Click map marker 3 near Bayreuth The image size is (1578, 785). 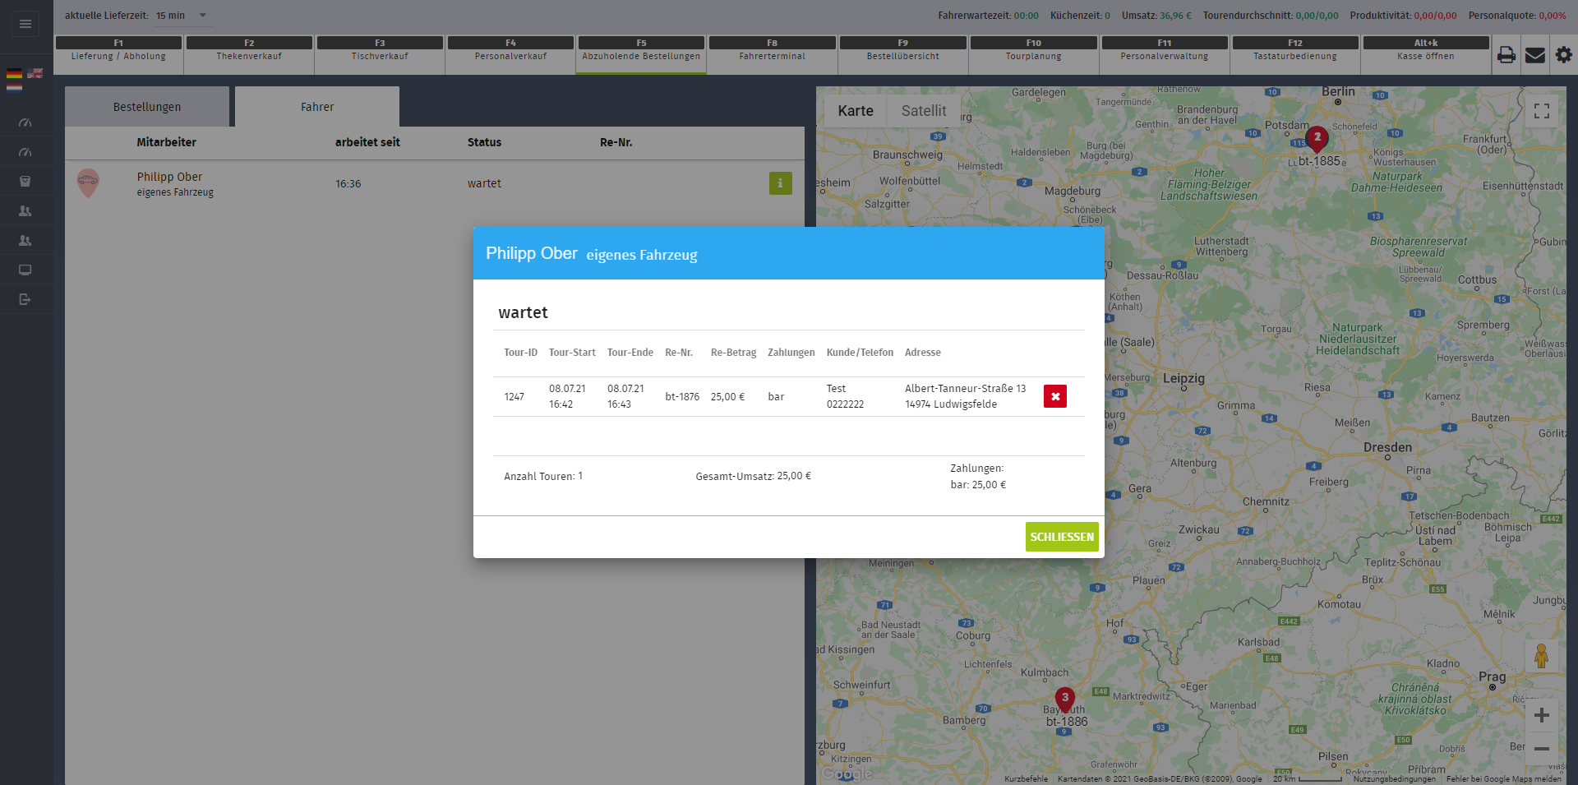1065,700
